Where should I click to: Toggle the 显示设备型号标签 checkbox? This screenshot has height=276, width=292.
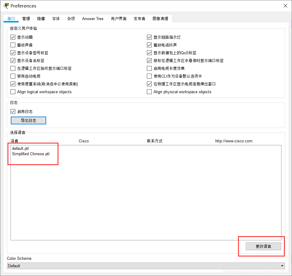(x=13, y=53)
